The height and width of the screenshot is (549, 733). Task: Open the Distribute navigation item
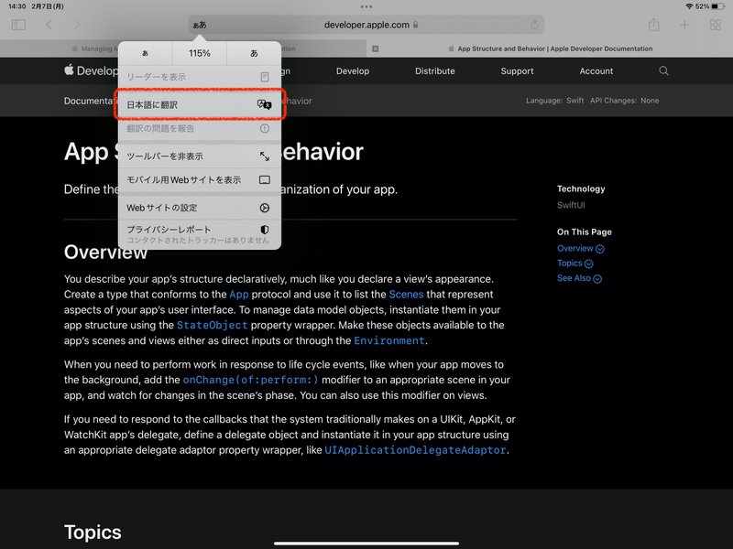click(434, 71)
